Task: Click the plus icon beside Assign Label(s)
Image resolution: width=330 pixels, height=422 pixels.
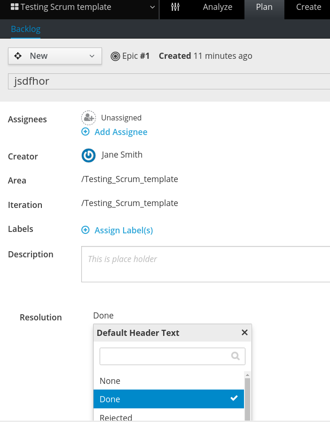Action: [86, 230]
